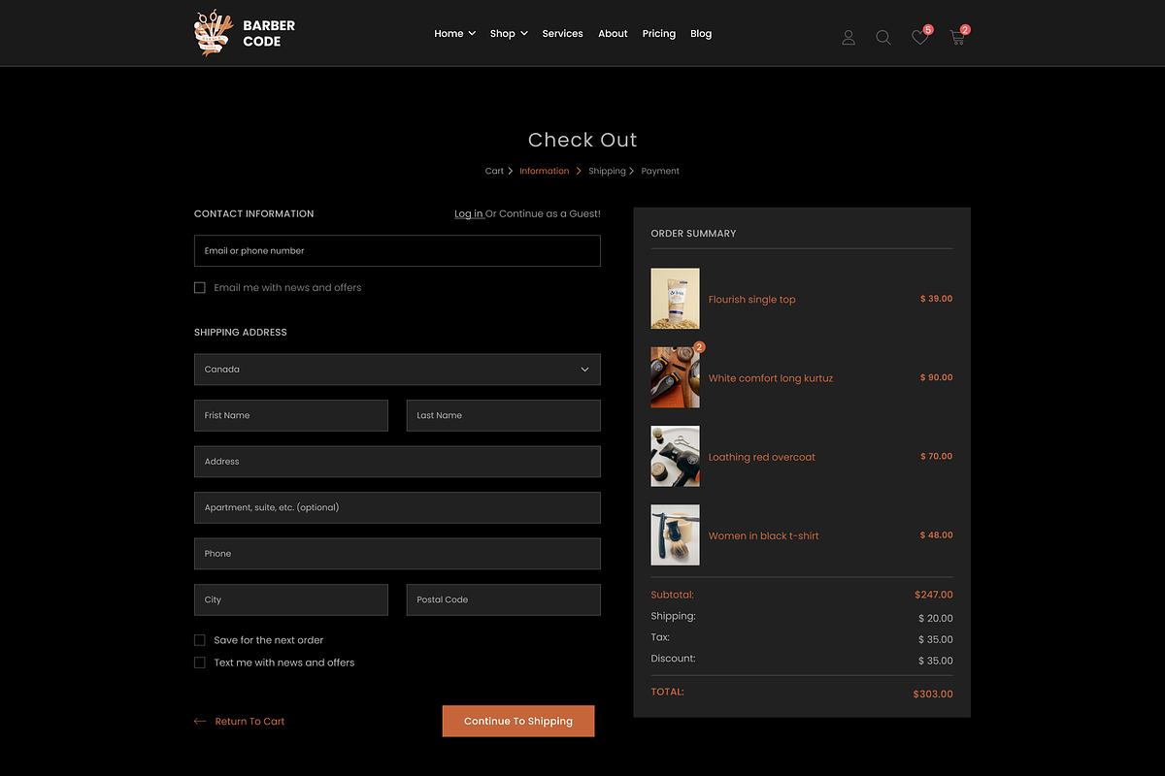Click the $ 70.00 price
Image resolution: width=1165 pixels, height=776 pixels.
coord(937,456)
